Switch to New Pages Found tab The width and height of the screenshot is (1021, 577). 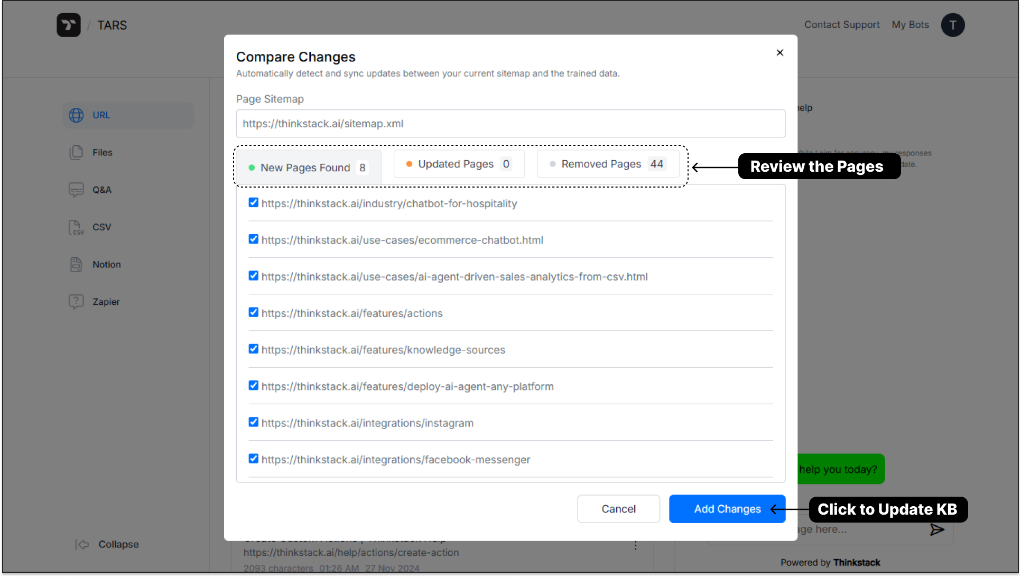point(309,167)
